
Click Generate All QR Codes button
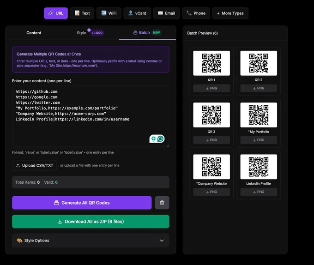tap(82, 203)
